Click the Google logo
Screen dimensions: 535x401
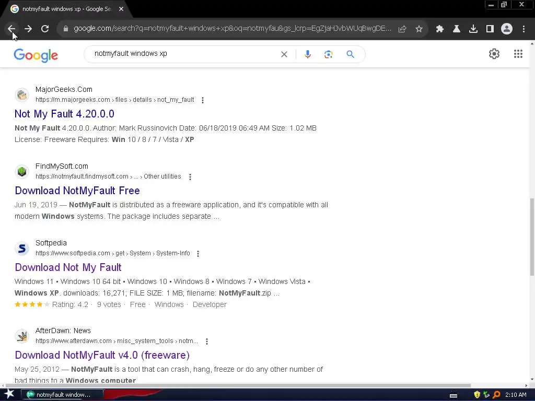click(x=36, y=55)
